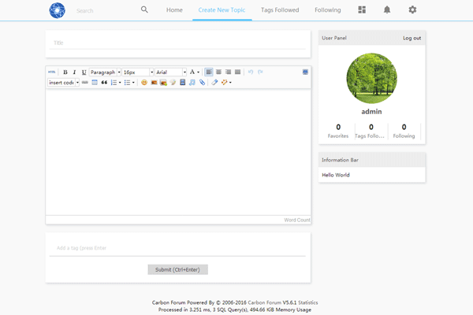Apply italic formatting in the editor
The height and width of the screenshot is (315, 473).
75,72
